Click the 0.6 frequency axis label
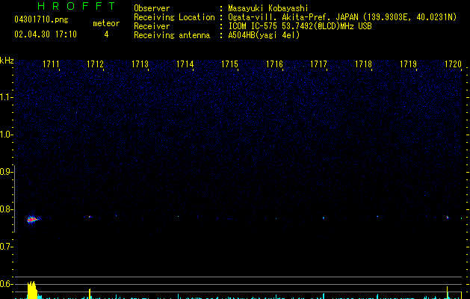Image resolution: width=470 pixels, height=299 pixels. click(6, 284)
